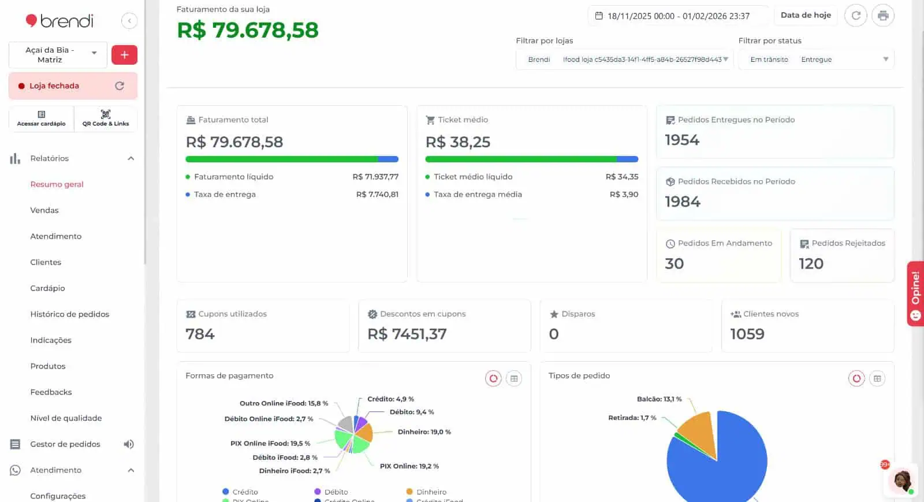
Task: Click the print report icon
Action: pyautogui.click(x=883, y=16)
